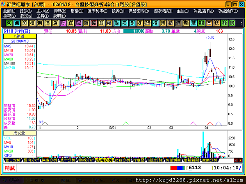Click the 興 toolbar icon
The image size is (246, 184).
pos(163,23)
